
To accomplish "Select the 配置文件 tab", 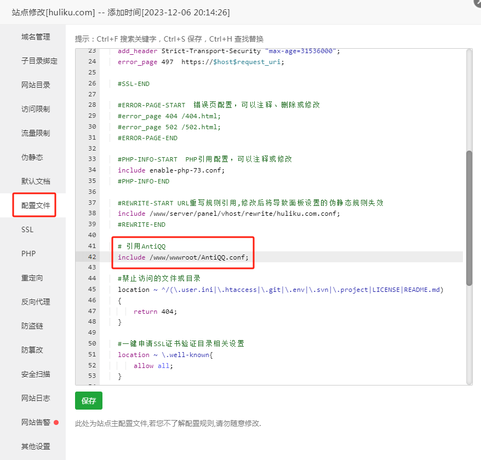I will [x=36, y=205].
